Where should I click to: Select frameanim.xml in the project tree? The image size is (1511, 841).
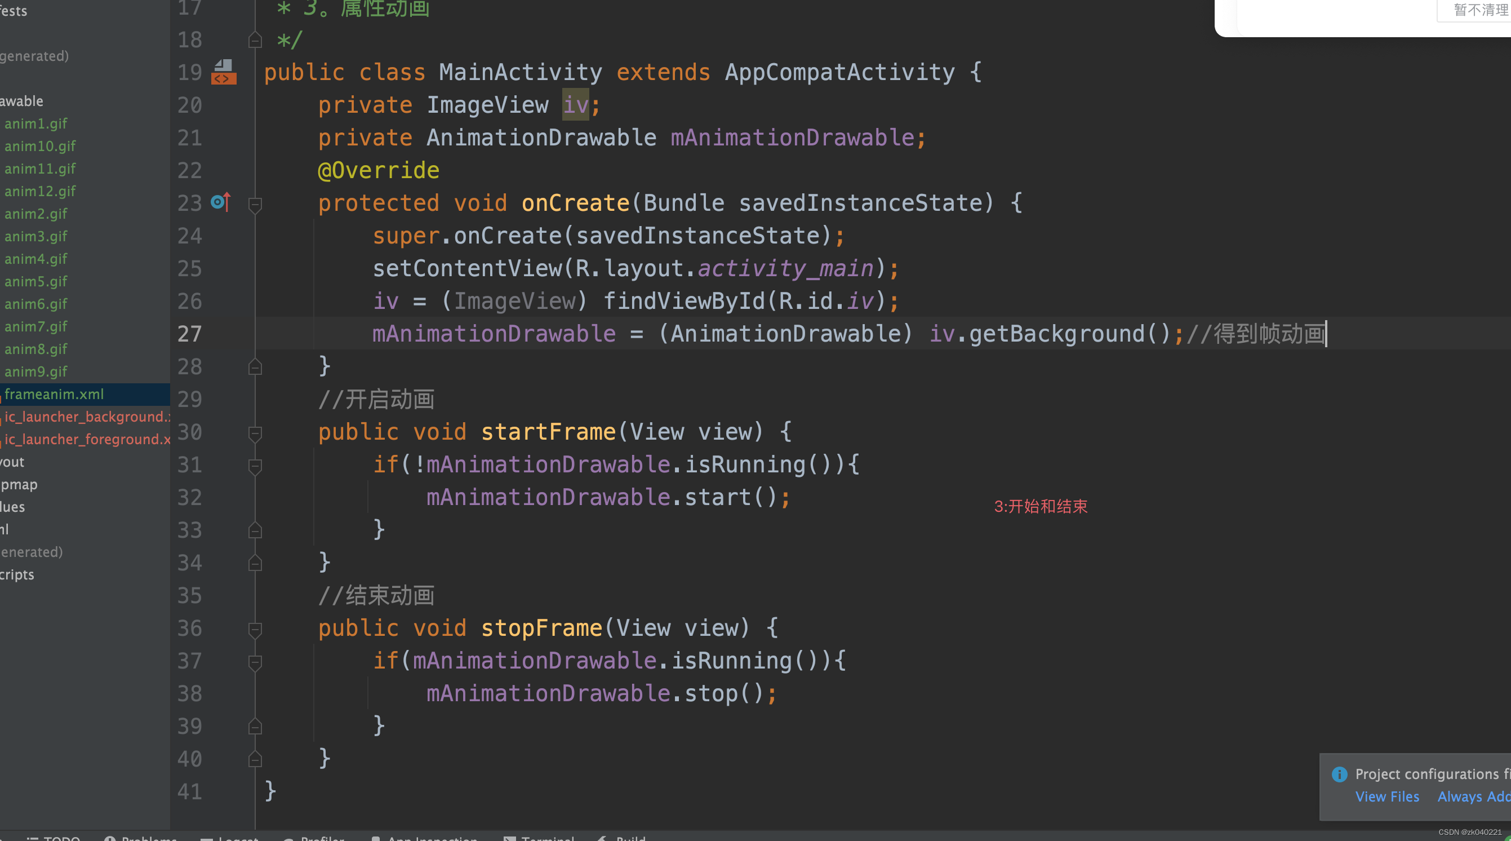pyautogui.click(x=54, y=394)
